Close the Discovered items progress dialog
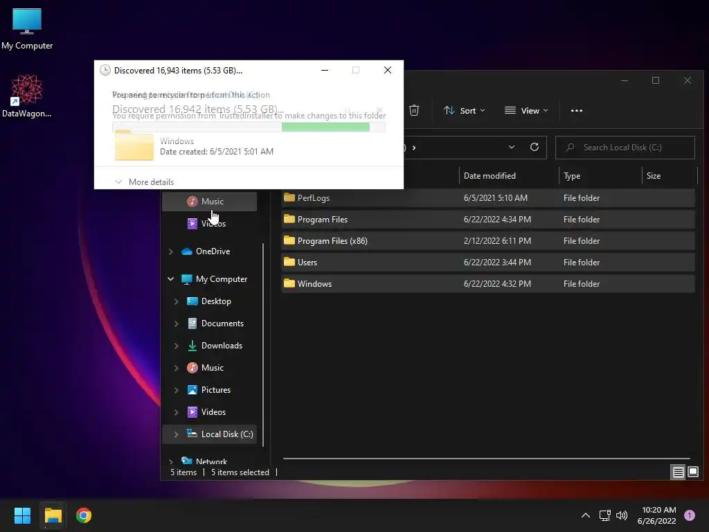This screenshot has height=532, width=709. click(388, 70)
